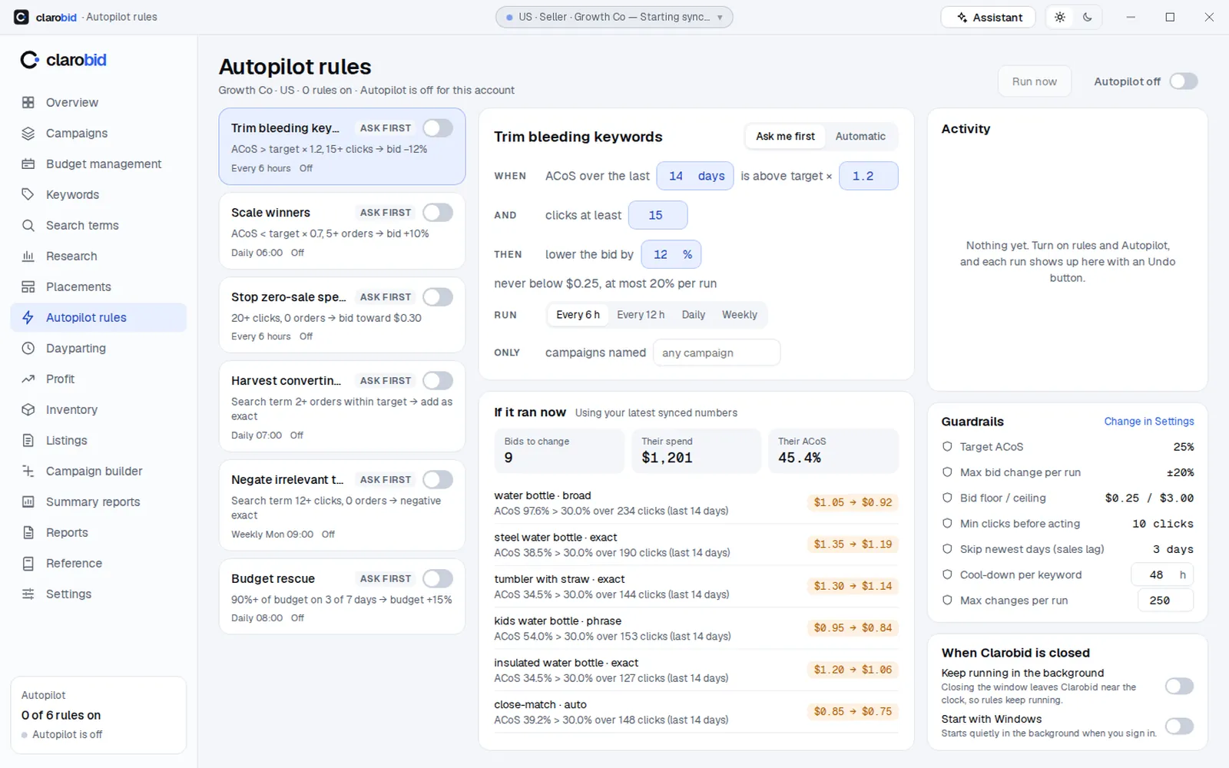The width and height of the screenshot is (1229, 768).
Task: Select the Scale winners rule card
Action: point(342,230)
